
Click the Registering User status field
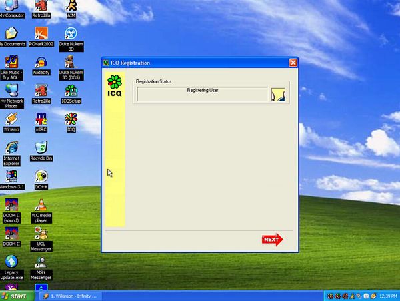(x=202, y=94)
